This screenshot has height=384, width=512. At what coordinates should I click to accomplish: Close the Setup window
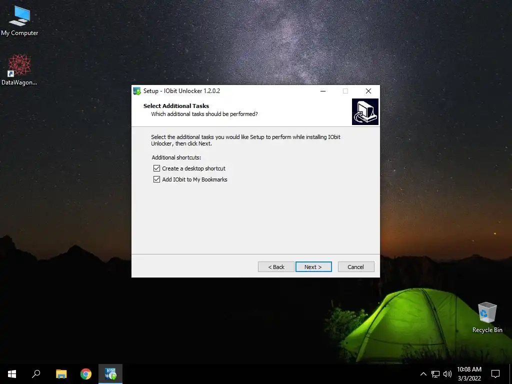pos(368,91)
